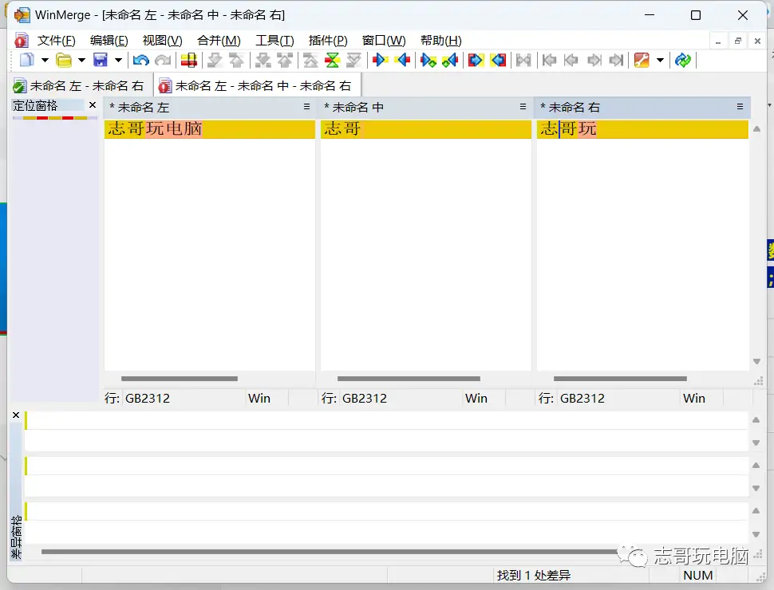The image size is (774, 590).
Task: Click the Undo toolbar icon
Action: pos(141,60)
